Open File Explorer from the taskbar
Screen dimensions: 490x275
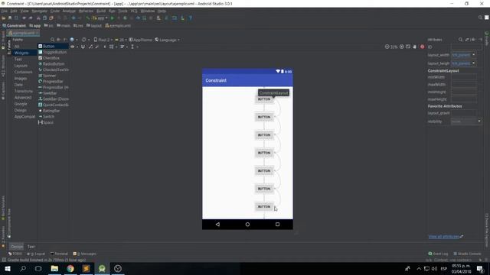(x=54, y=268)
